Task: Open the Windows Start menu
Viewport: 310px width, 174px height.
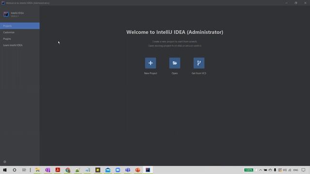Action: coord(5,170)
